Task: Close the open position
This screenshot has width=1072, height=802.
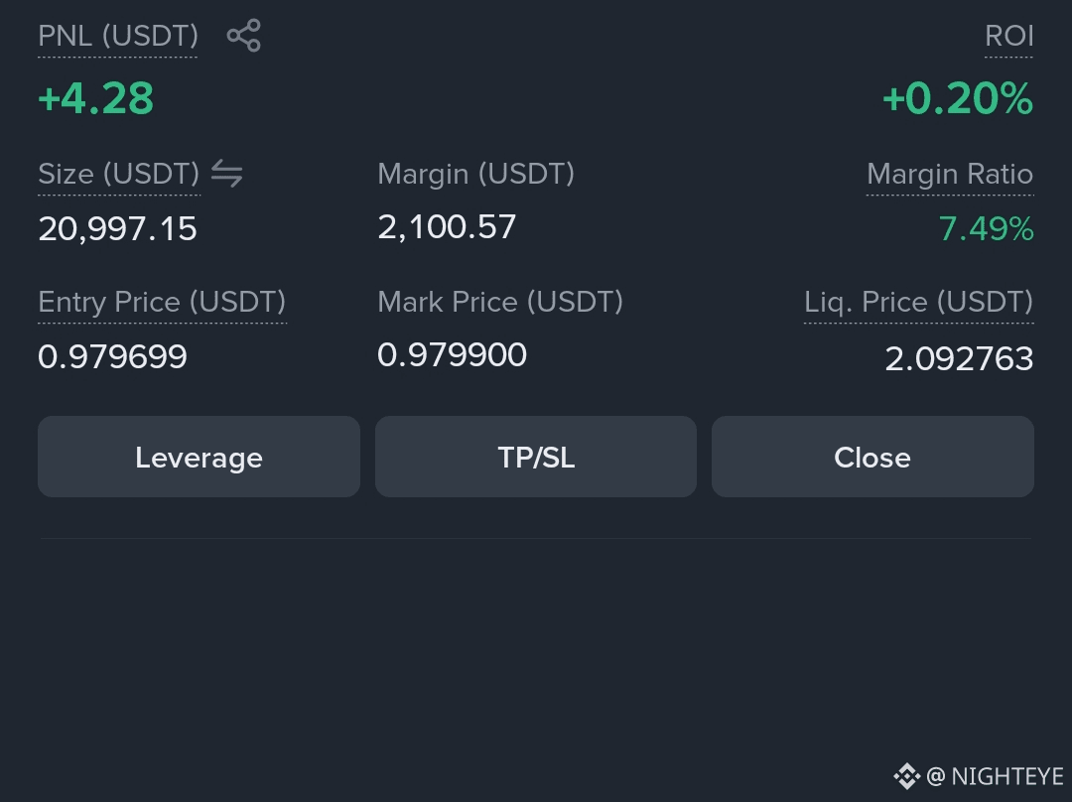Action: pos(872,457)
